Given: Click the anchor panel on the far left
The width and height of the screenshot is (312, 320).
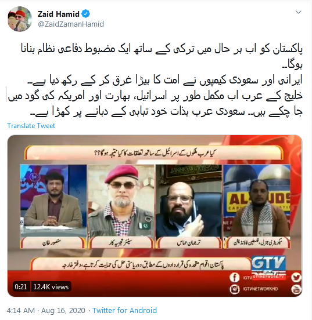Looking at the screenshot, I should coord(53,206).
